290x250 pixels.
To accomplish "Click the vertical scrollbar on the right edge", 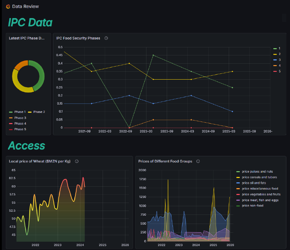I will 284,17.
